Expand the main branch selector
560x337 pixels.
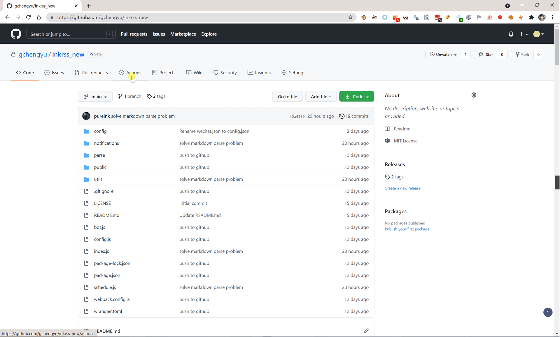point(95,96)
